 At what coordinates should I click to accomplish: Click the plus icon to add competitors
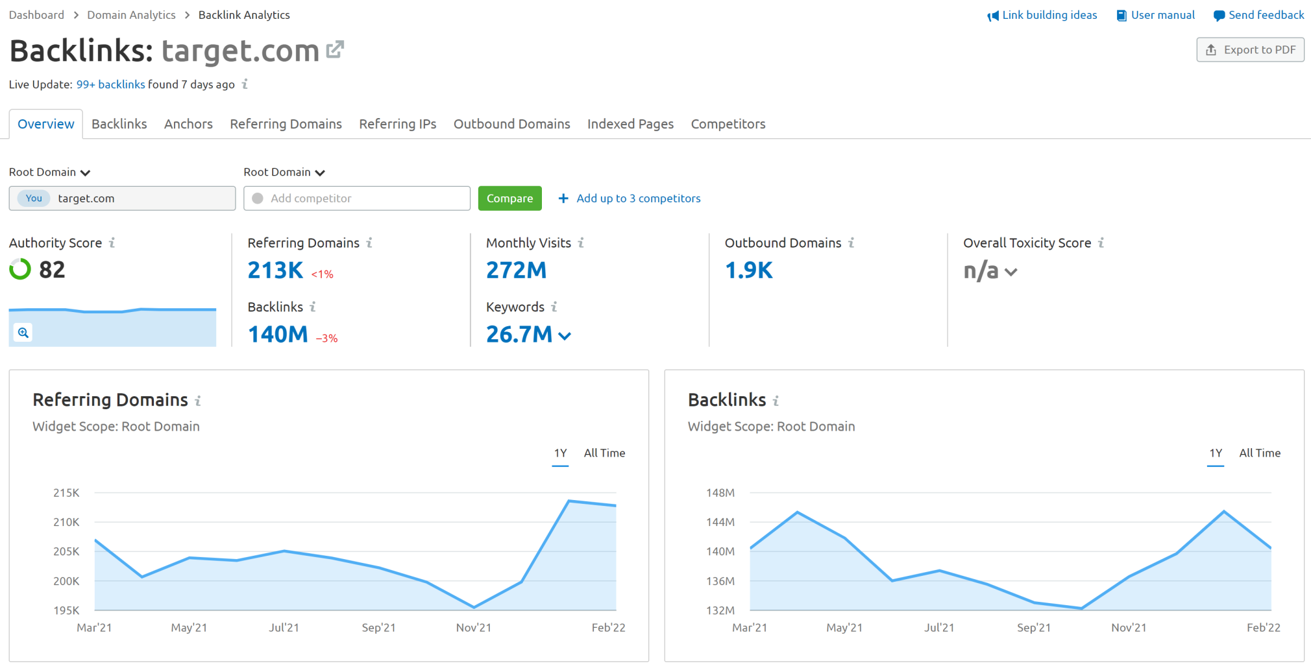563,198
